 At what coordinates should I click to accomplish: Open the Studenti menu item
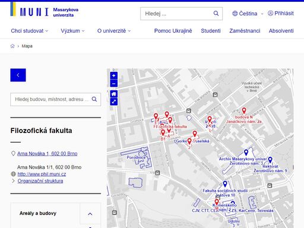[211, 31]
